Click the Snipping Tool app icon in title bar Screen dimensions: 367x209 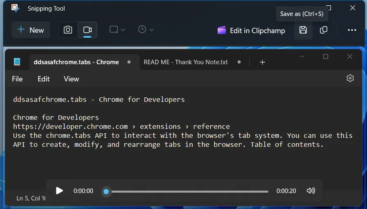click(15, 8)
